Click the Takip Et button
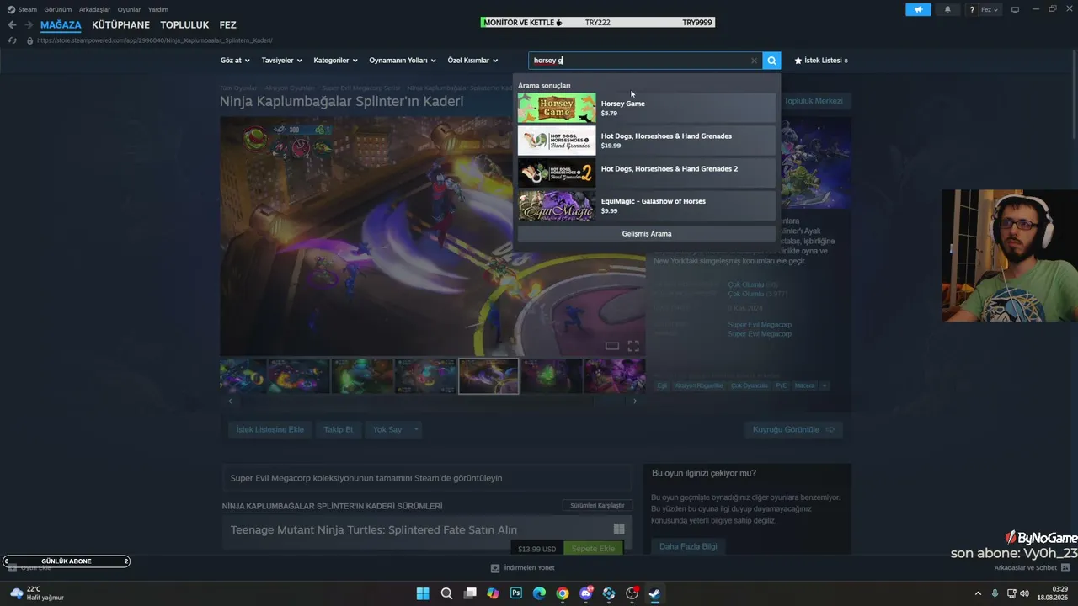The image size is (1078, 606). (x=339, y=429)
